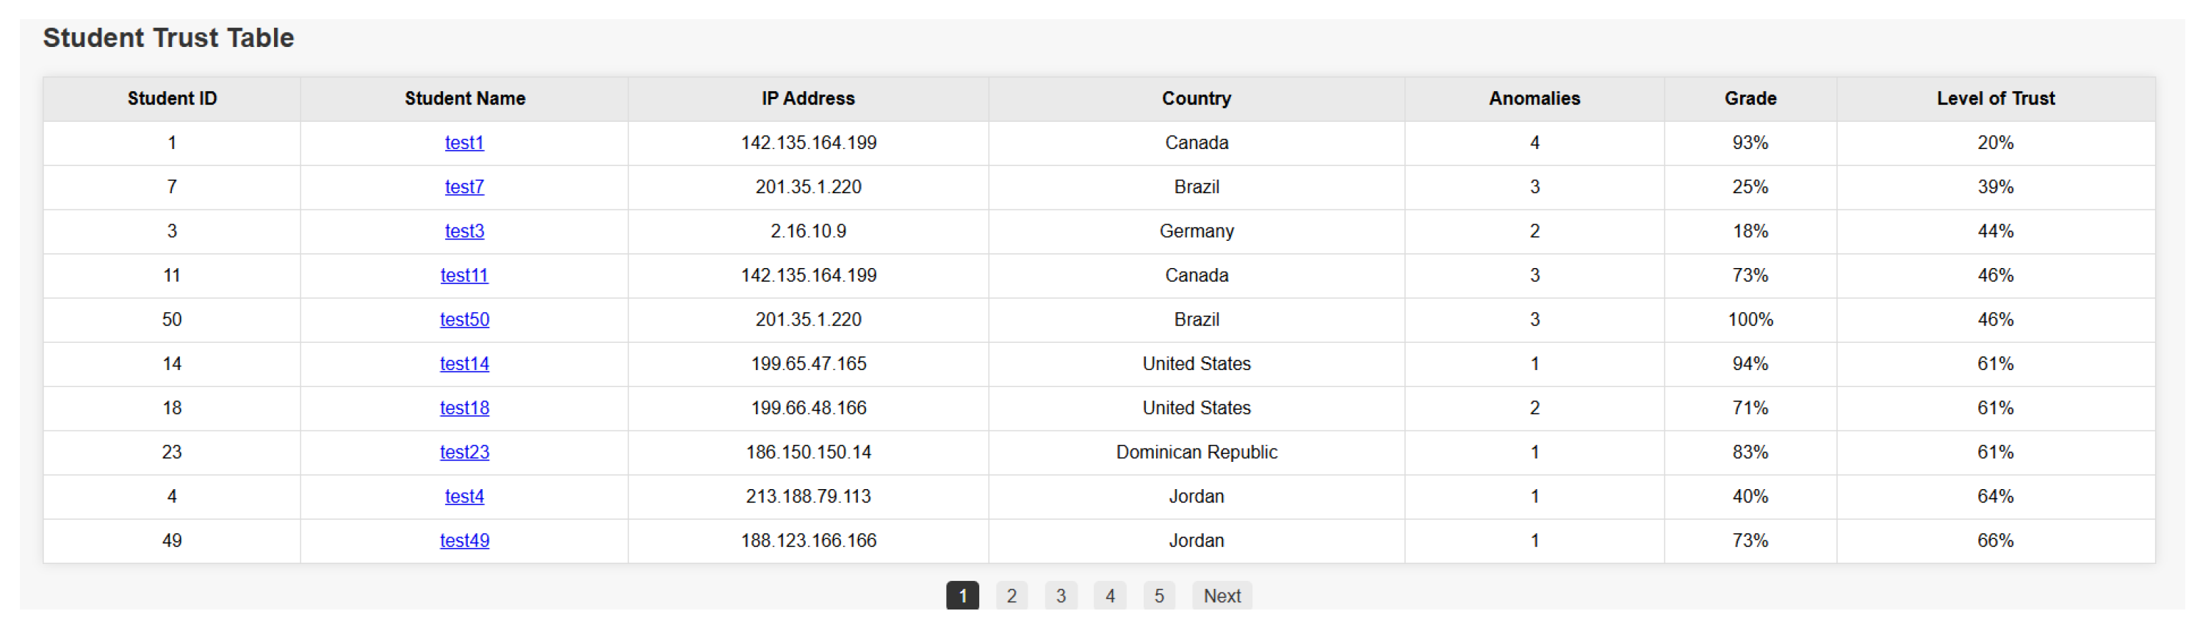
Task: Jump to page 3 in pagination
Action: coord(1060,596)
